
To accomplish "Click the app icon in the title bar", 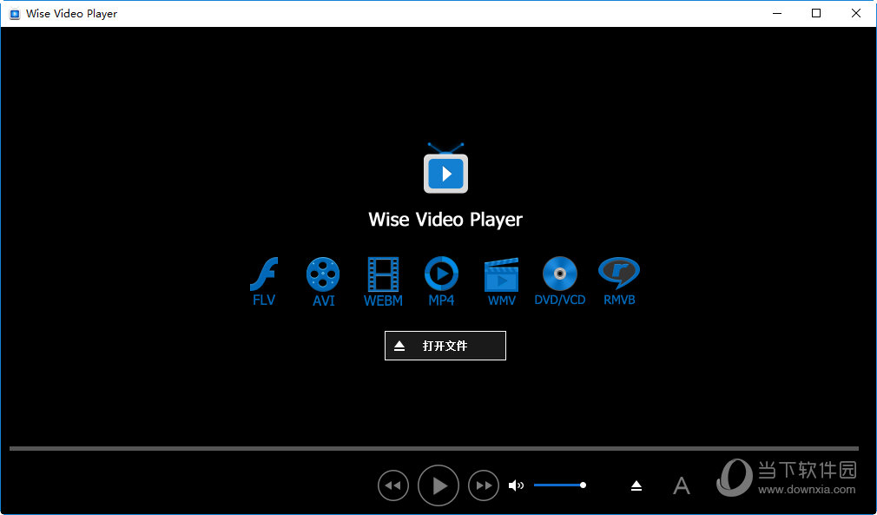I will tap(15, 14).
